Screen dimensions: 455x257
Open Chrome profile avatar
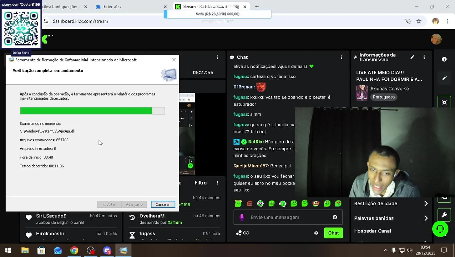pos(435,21)
